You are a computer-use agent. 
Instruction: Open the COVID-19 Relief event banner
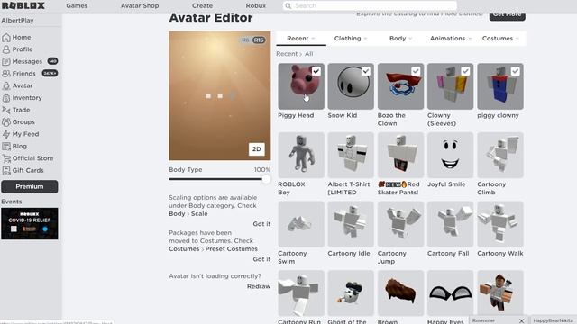(x=30, y=224)
